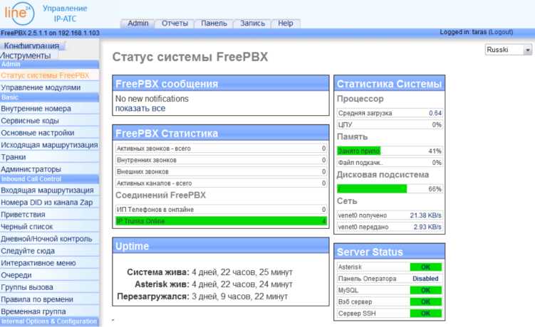This screenshot has width=535, height=327.
Task: Open the Russki language dropdown
Action: click(x=509, y=50)
